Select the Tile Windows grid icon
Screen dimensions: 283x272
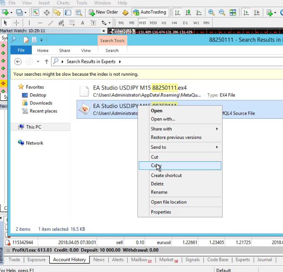coord(233,13)
